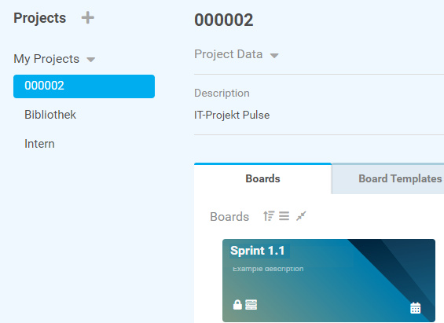Select project 000002 in sidebar
Screen dimensions: 444x323
point(84,86)
